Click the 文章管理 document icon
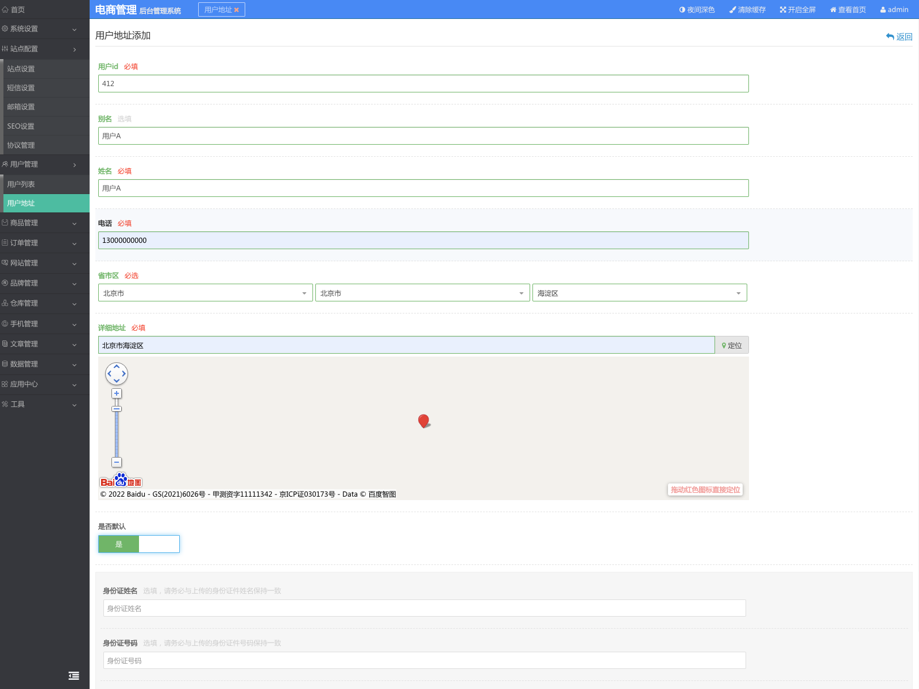This screenshot has width=919, height=689. pos(5,344)
